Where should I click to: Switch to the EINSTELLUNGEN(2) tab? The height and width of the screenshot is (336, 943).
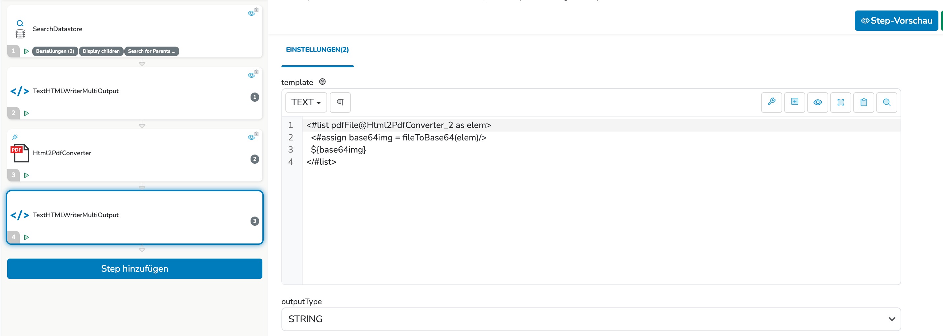pos(317,50)
